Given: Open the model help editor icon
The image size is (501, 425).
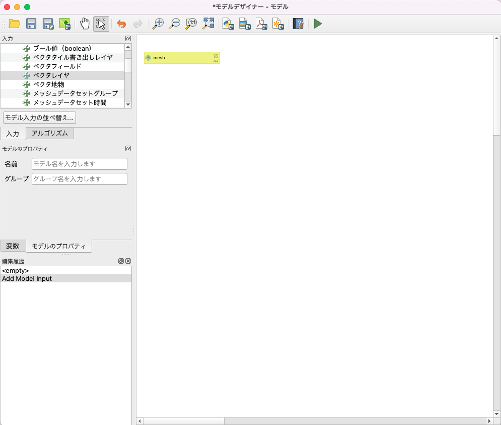Looking at the screenshot, I should point(298,24).
